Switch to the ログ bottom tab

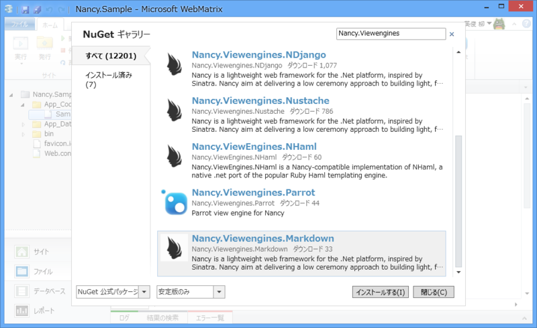pos(124,318)
